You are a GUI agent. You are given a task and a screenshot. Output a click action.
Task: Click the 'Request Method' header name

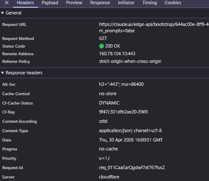18,39
